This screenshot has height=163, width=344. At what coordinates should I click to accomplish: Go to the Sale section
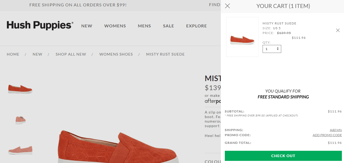click(168, 26)
